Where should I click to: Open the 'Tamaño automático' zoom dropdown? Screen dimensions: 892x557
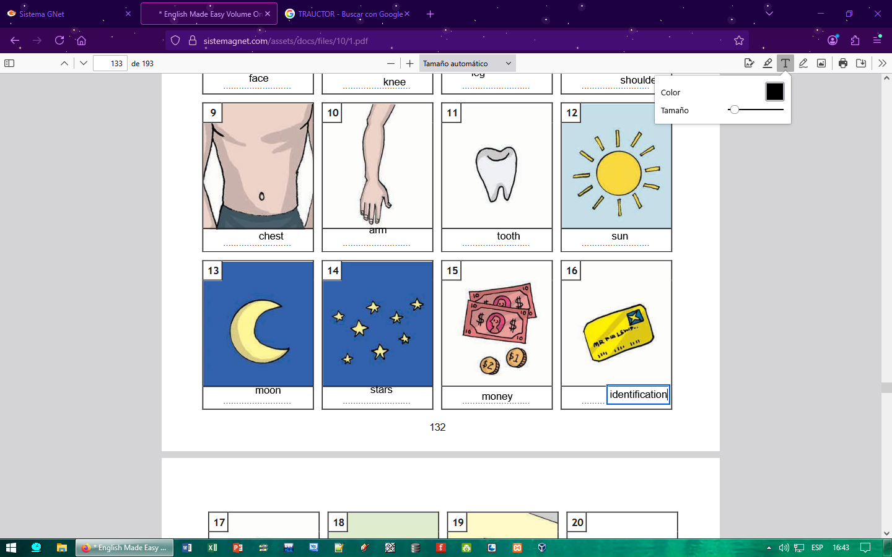[467, 63]
